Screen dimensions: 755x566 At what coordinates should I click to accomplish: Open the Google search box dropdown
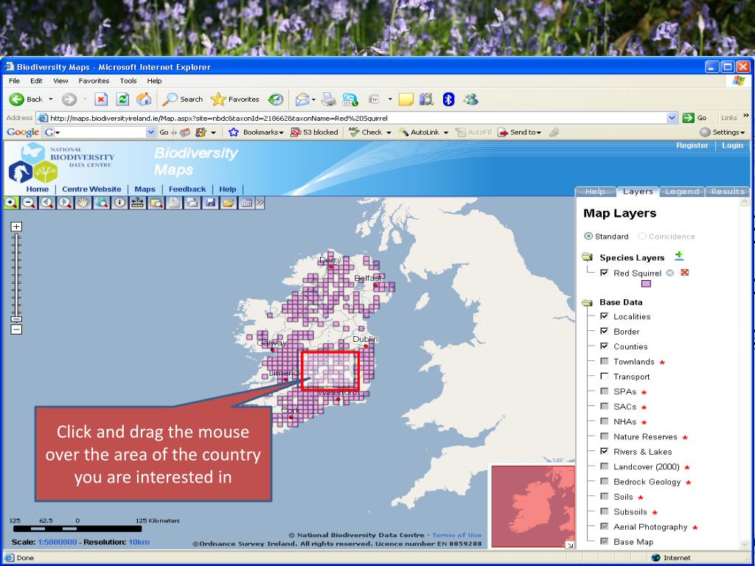[150, 132]
